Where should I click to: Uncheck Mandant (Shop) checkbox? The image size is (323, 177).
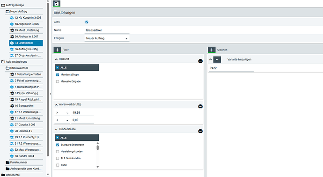[x=58, y=74]
